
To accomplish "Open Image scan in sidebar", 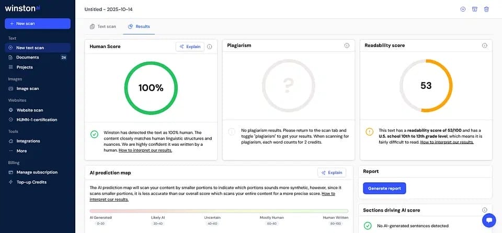I will [27, 89].
